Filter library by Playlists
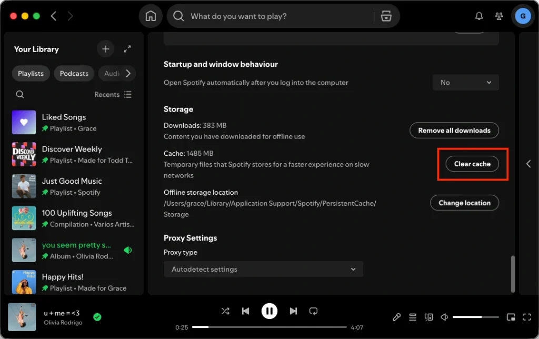This screenshot has width=539, height=339. click(x=31, y=74)
